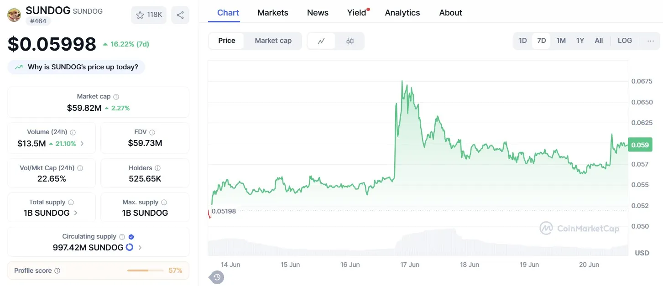Open the share icon button
Screen dimensions: 663x286
point(180,15)
